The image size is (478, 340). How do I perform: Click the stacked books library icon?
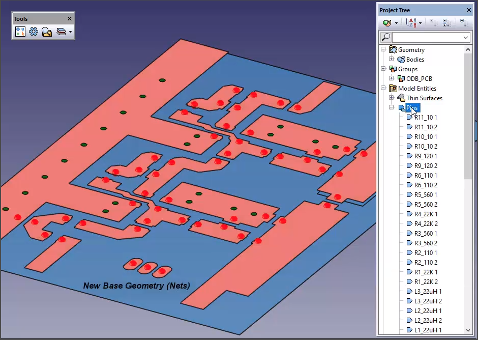tap(61, 32)
